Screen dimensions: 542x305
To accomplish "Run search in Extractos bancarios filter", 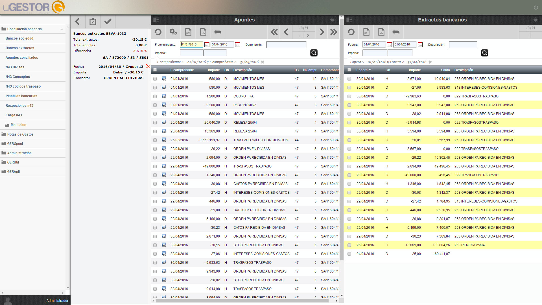I will point(485,53).
